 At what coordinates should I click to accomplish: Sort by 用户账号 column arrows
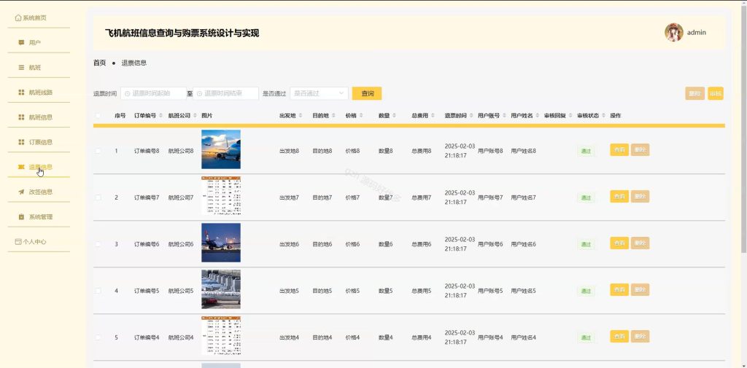pyautogui.click(x=504, y=116)
